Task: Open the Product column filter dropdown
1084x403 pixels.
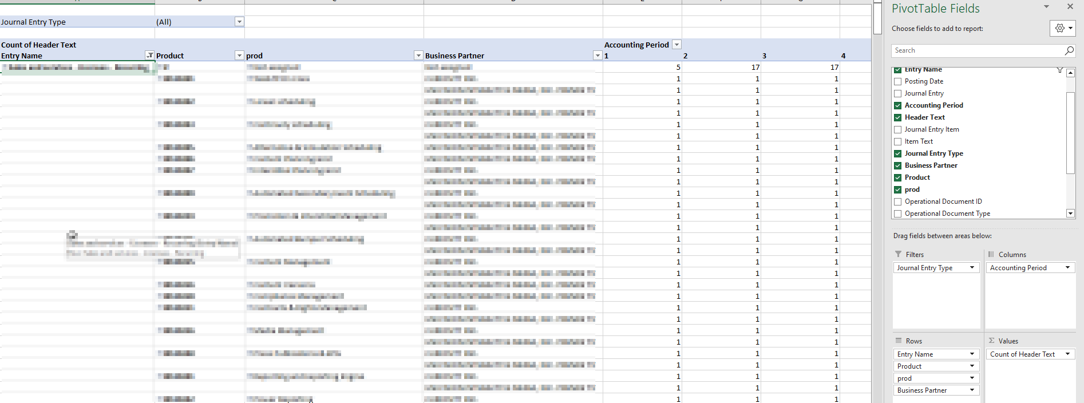Action: click(239, 56)
